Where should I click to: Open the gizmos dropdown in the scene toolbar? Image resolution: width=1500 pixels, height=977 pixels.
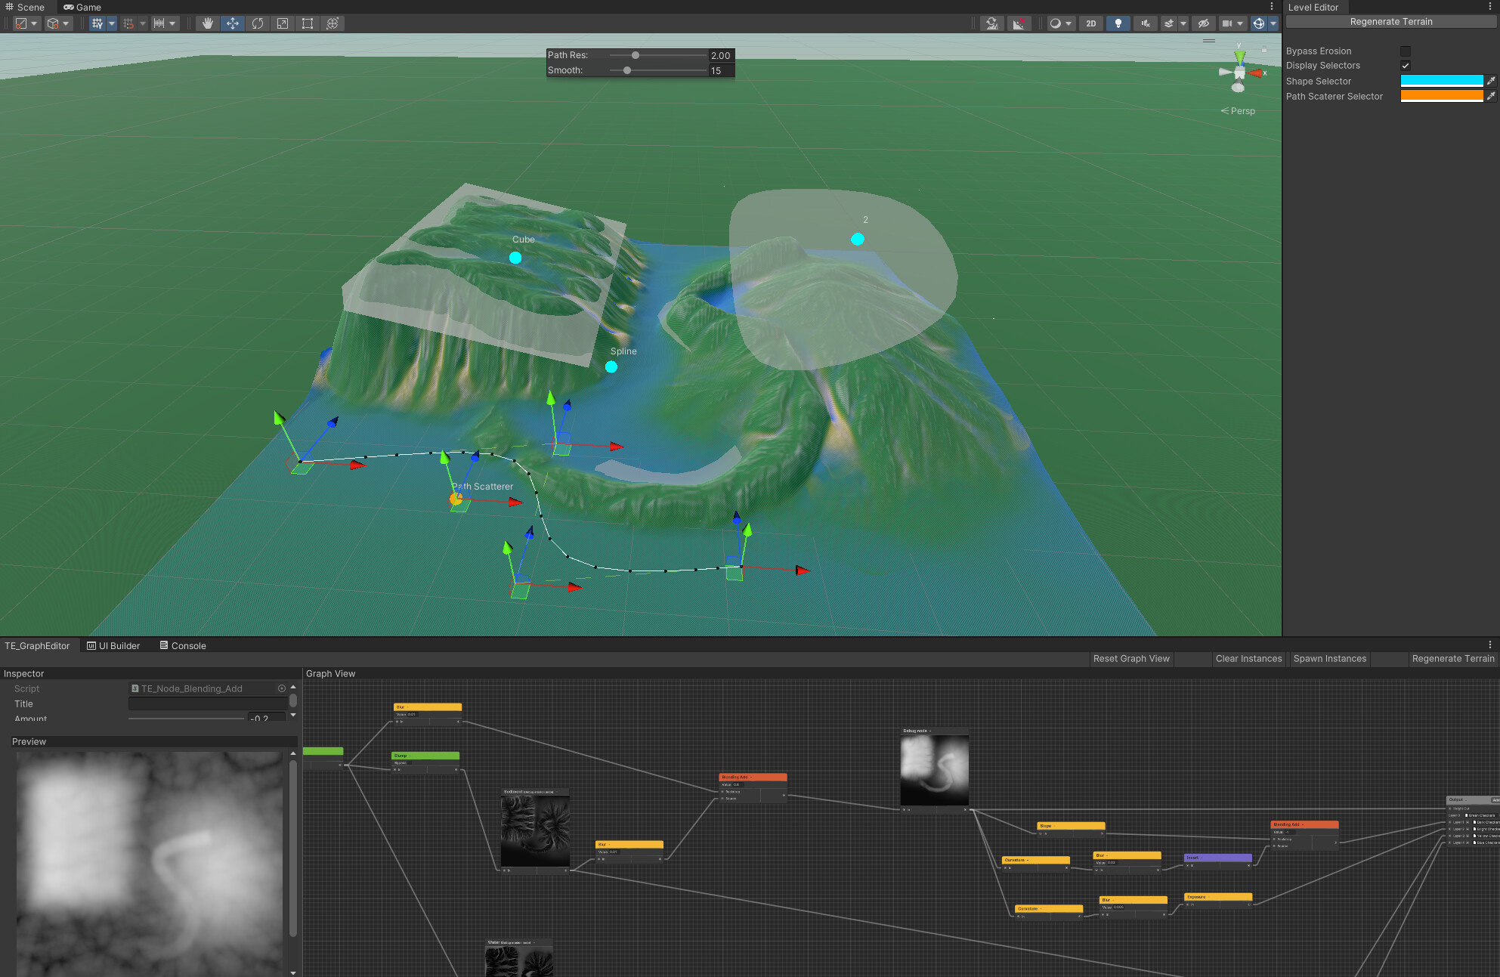pyautogui.click(x=1273, y=23)
